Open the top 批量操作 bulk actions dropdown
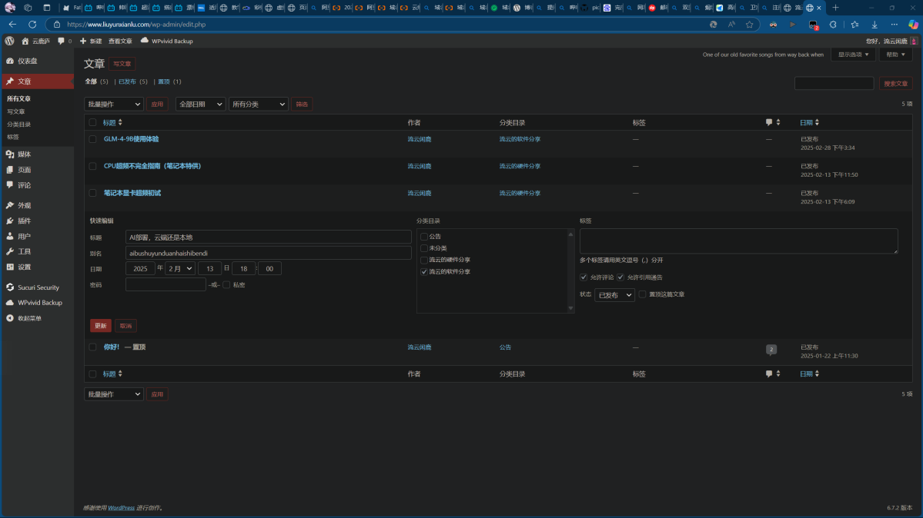923x518 pixels. point(113,105)
